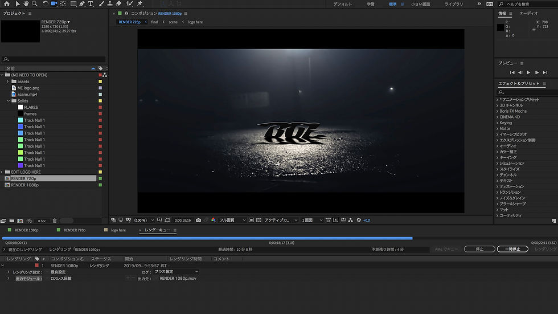The image size is (558, 314).
Task: Expand the assets folder
Action: click(x=8, y=81)
